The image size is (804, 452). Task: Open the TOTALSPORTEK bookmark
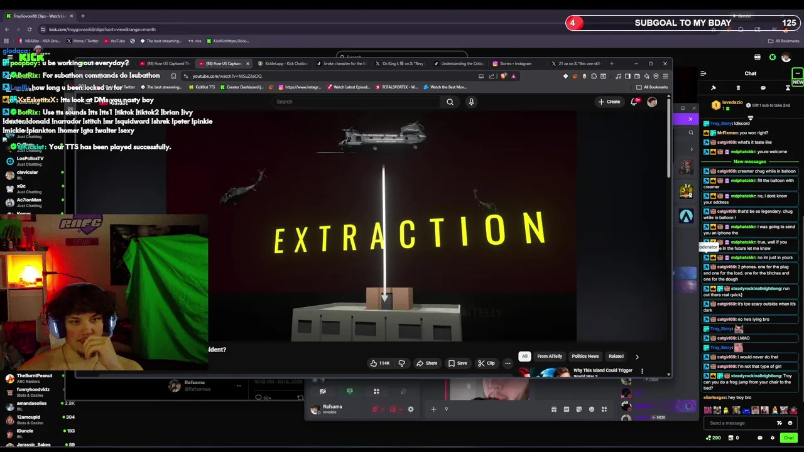(397, 87)
